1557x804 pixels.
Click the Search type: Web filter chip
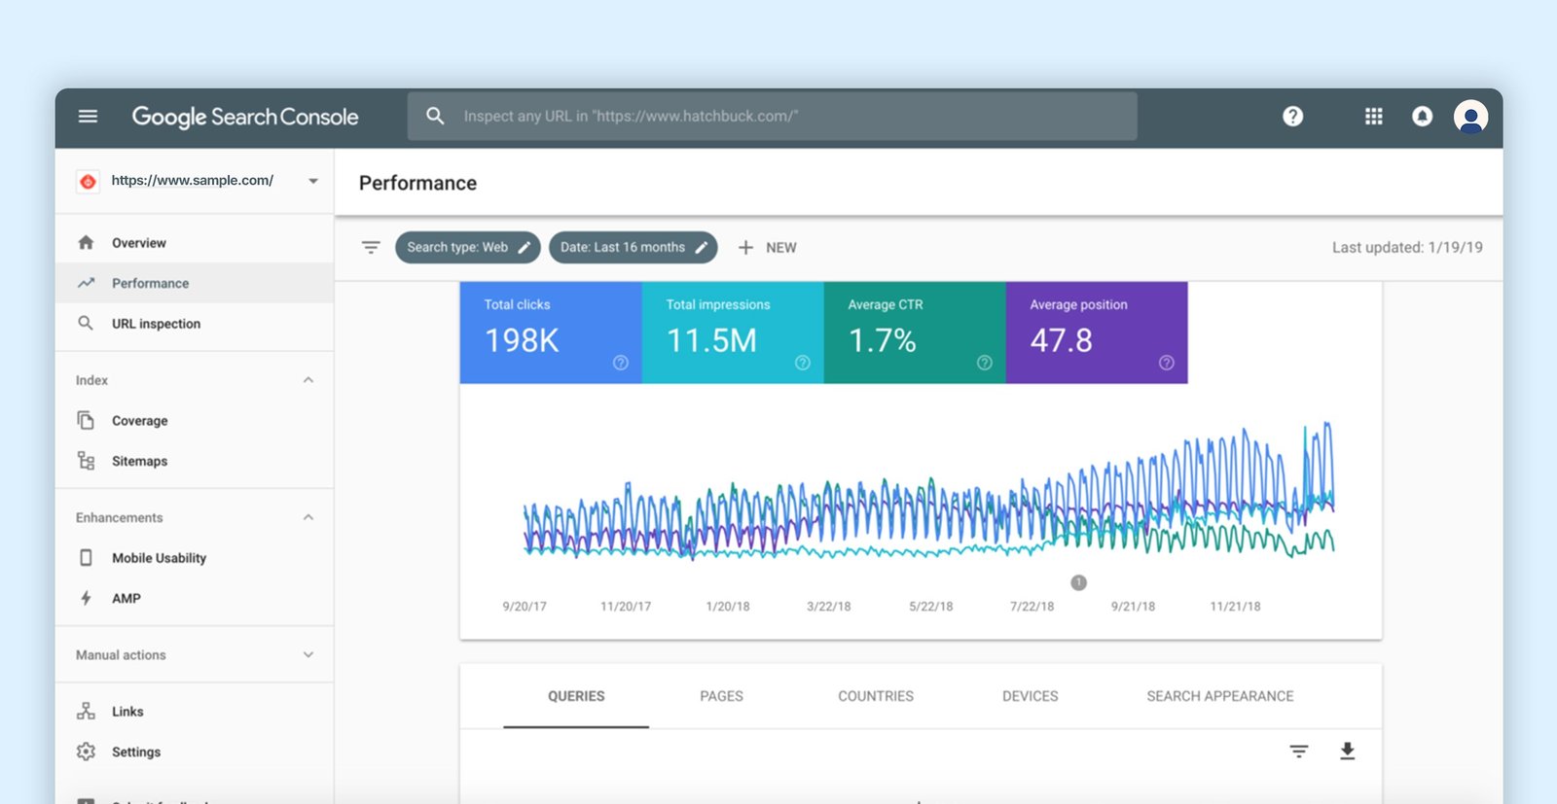(467, 247)
